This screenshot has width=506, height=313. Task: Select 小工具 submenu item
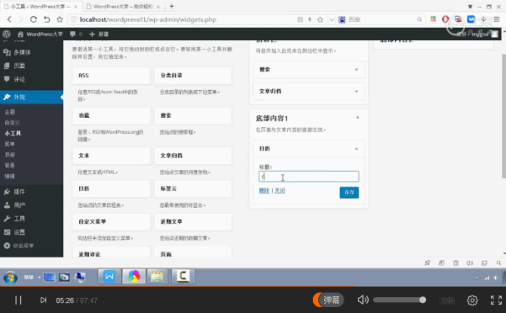(x=13, y=133)
